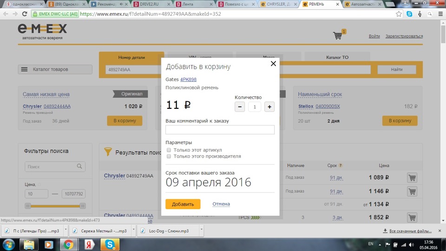Click the Войти link
Image resolution: width=446 pixels, height=251 pixels.
point(374,36)
